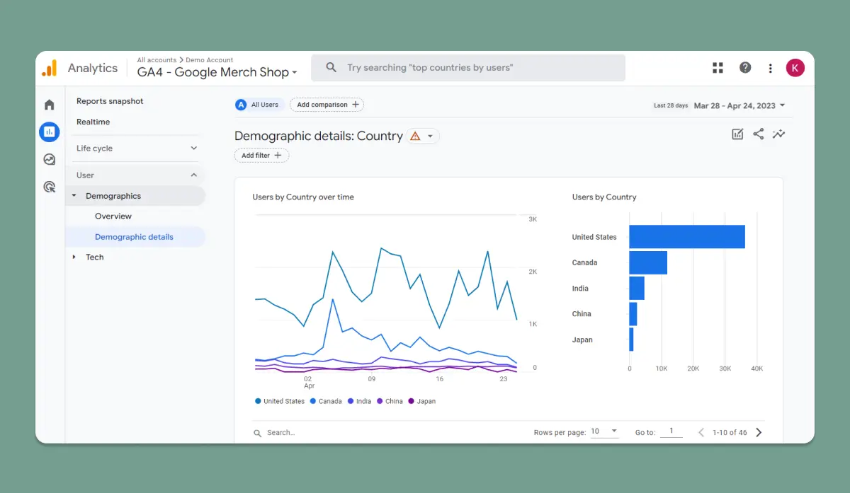850x493 pixels.
Task: Open the Google apps grid icon
Action: [x=718, y=68]
